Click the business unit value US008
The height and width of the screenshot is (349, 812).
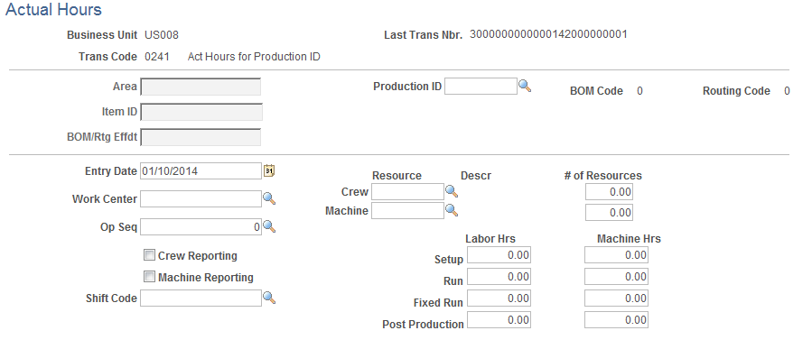162,35
